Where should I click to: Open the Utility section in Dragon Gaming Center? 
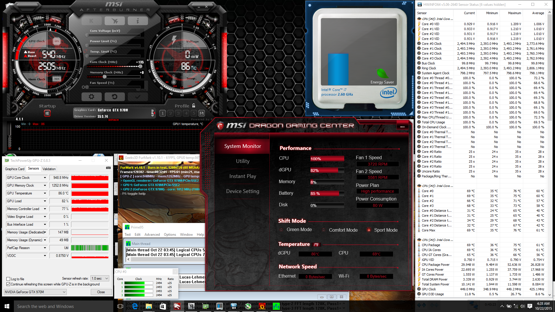[243, 161]
